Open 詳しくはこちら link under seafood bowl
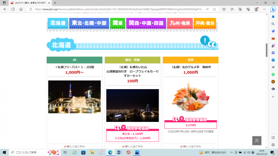Screen dimensions: 278x156 [191, 146]
